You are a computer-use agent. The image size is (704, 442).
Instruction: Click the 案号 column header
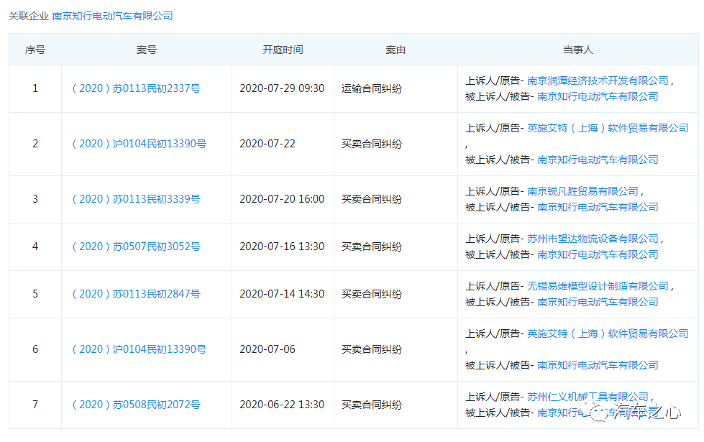pyautogui.click(x=147, y=50)
